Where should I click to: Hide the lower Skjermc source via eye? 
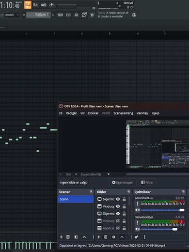tap(118, 214)
